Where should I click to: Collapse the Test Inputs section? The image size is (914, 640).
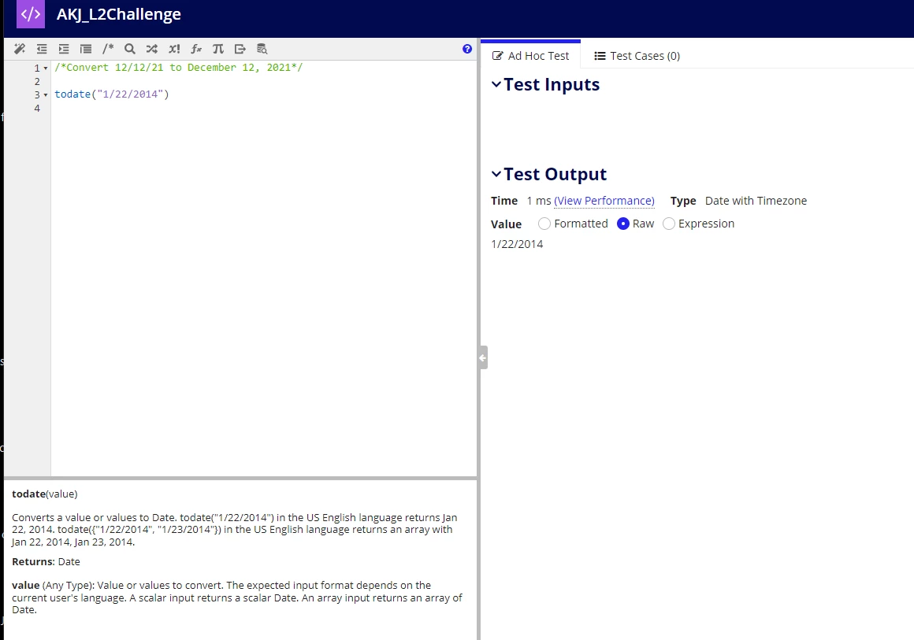496,84
